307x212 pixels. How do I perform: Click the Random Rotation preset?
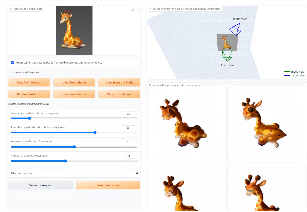[x=29, y=94]
